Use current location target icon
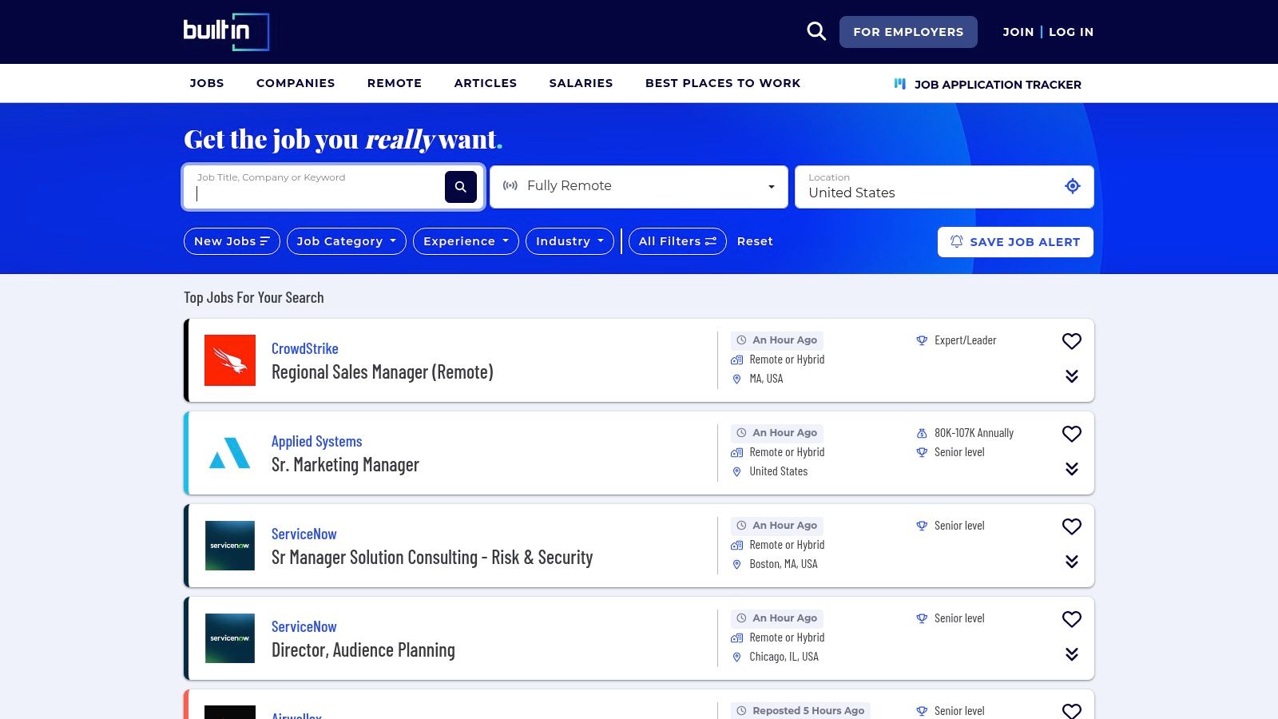The height and width of the screenshot is (719, 1278). (1072, 186)
